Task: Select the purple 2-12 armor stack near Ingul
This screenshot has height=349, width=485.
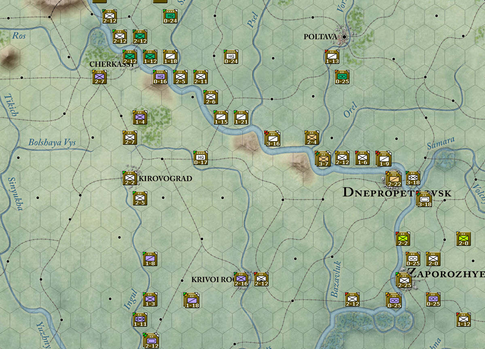Action: (151, 341)
